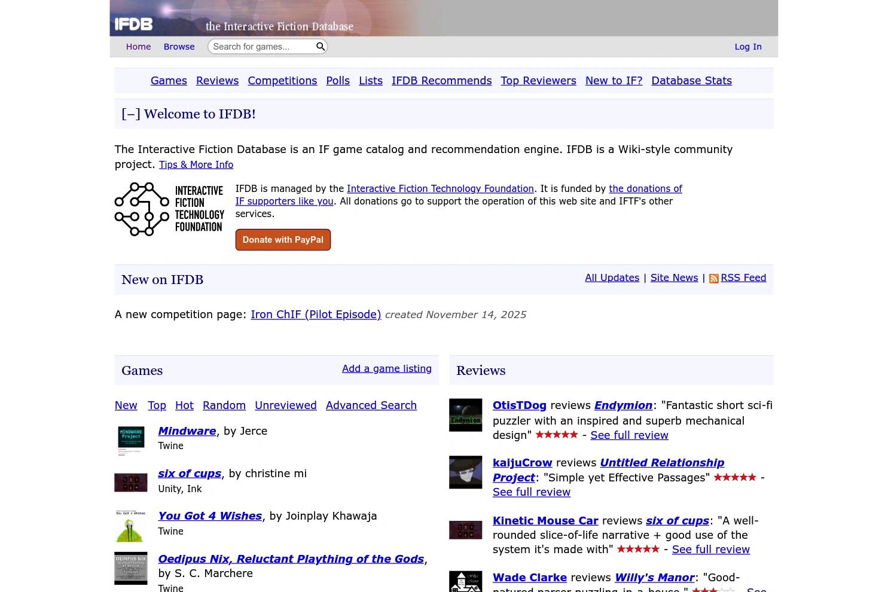See full review of Untitled Relationship Project
The image size is (888, 592).
click(532, 492)
